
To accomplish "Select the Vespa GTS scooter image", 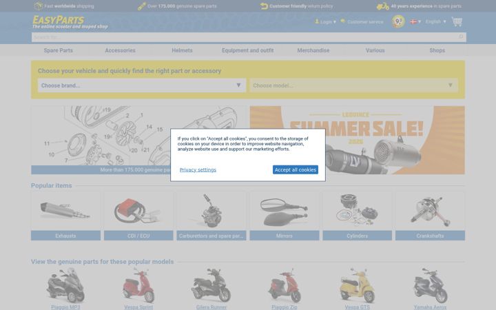I will 357,285.
